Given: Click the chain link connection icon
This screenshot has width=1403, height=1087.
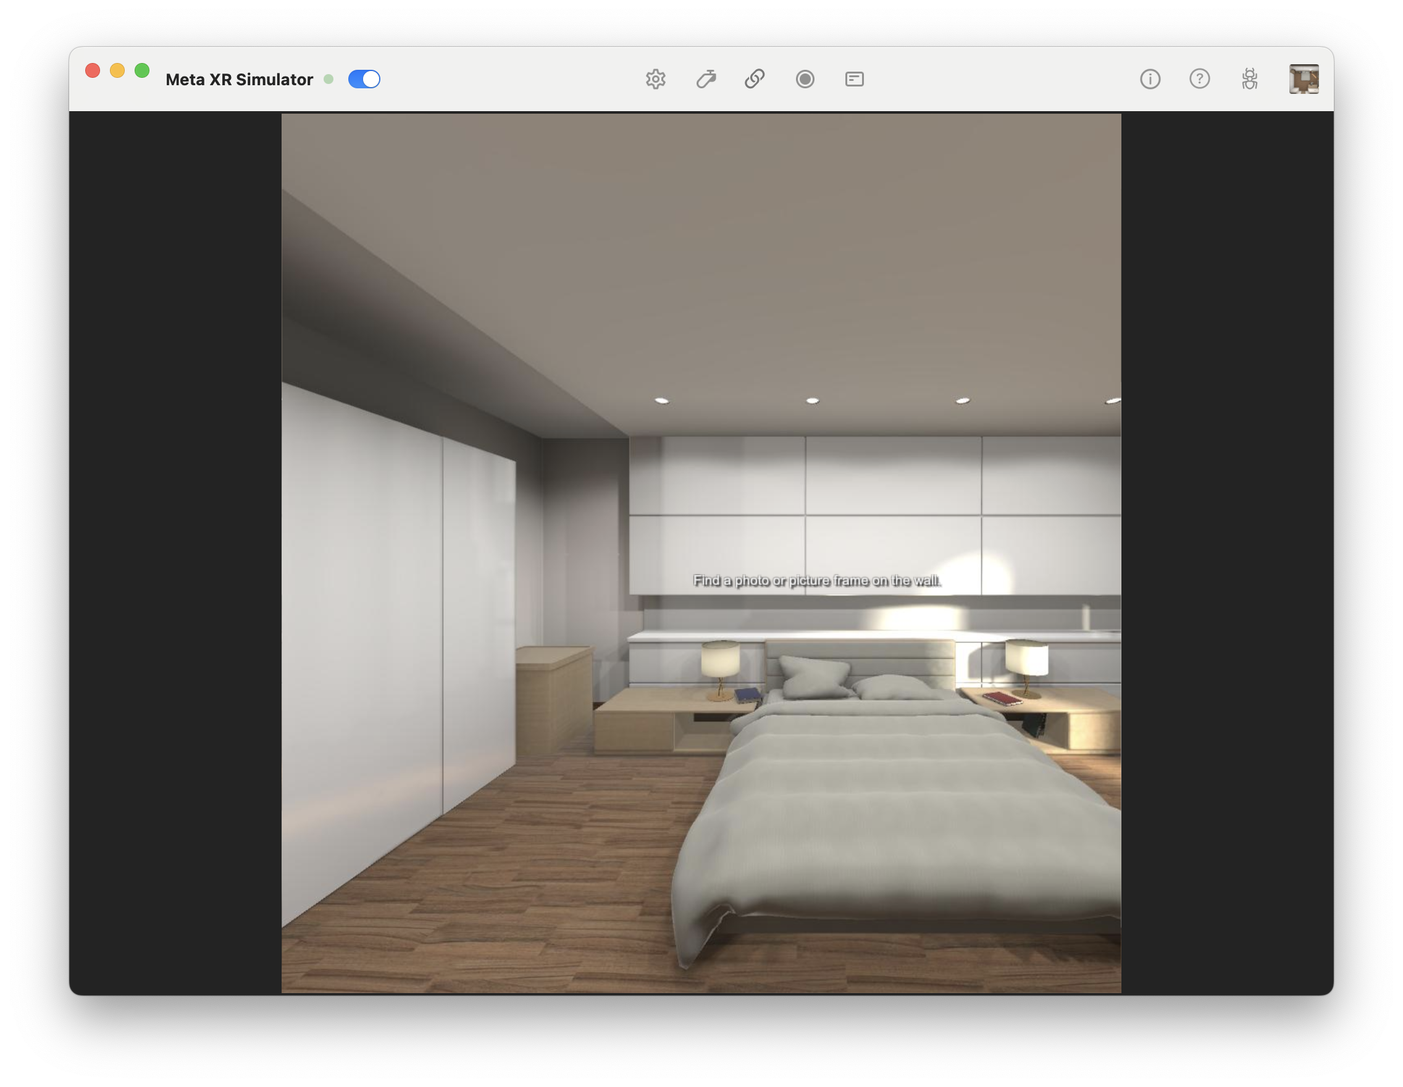Looking at the screenshot, I should click(755, 79).
